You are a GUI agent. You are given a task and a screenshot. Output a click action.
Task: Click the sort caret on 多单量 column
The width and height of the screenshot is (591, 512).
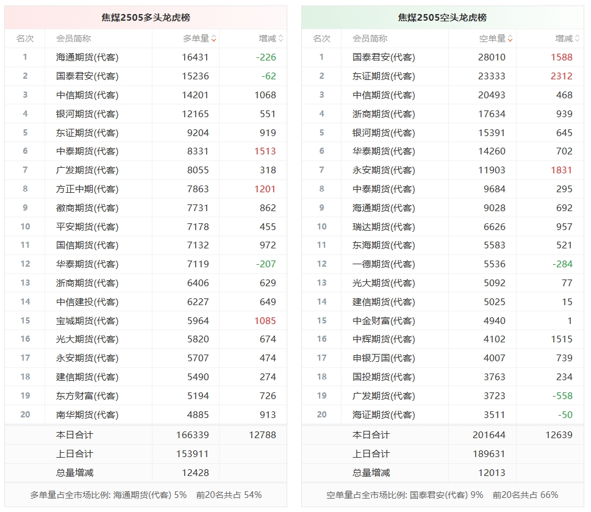[214, 38]
